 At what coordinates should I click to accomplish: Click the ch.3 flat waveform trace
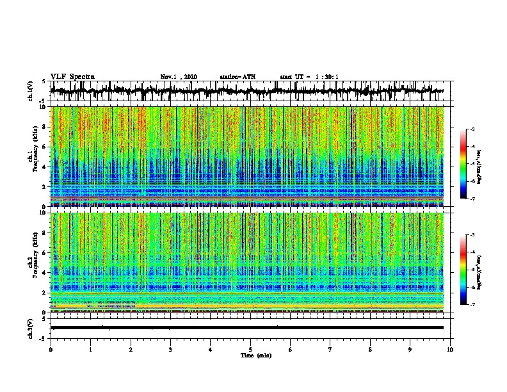(x=247, y=328)
